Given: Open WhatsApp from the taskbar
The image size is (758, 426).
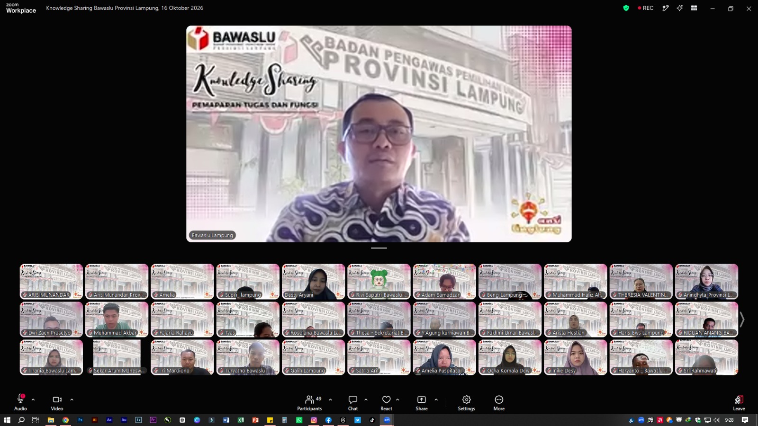Looking at the screenshot, I should 299,420.
